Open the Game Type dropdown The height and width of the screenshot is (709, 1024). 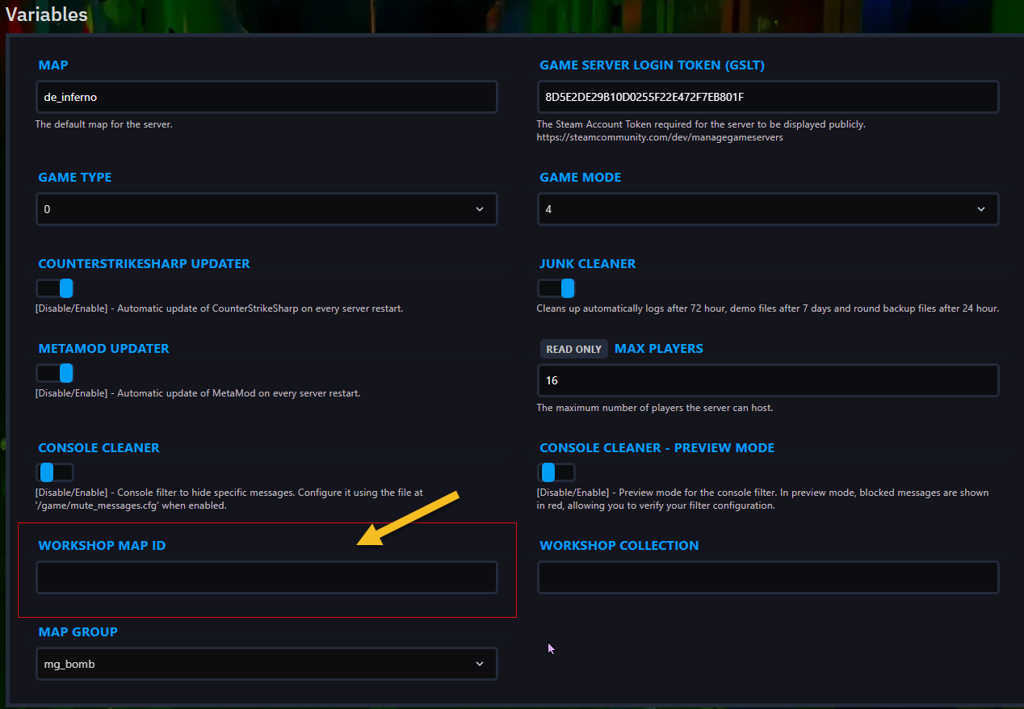tap(266, 209)
